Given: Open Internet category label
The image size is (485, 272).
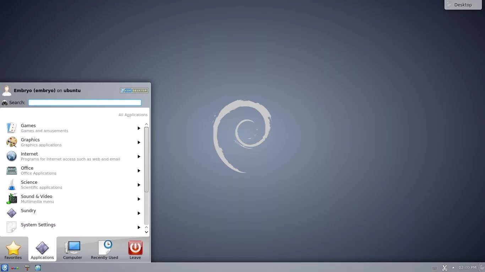Looking at the screenshot, I should point(29,154).
